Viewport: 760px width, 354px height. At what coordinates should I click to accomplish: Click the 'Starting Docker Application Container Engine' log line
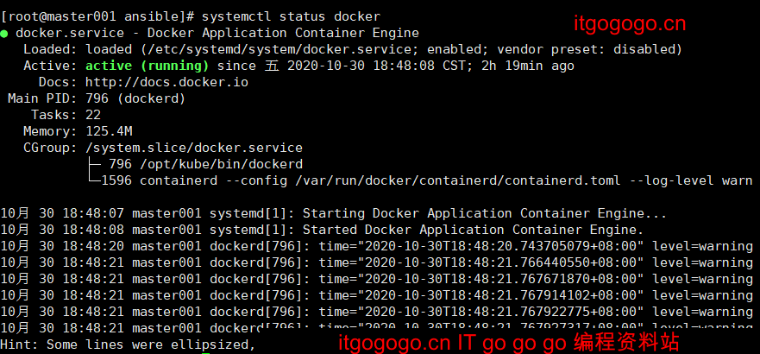(x=334, y=213)
